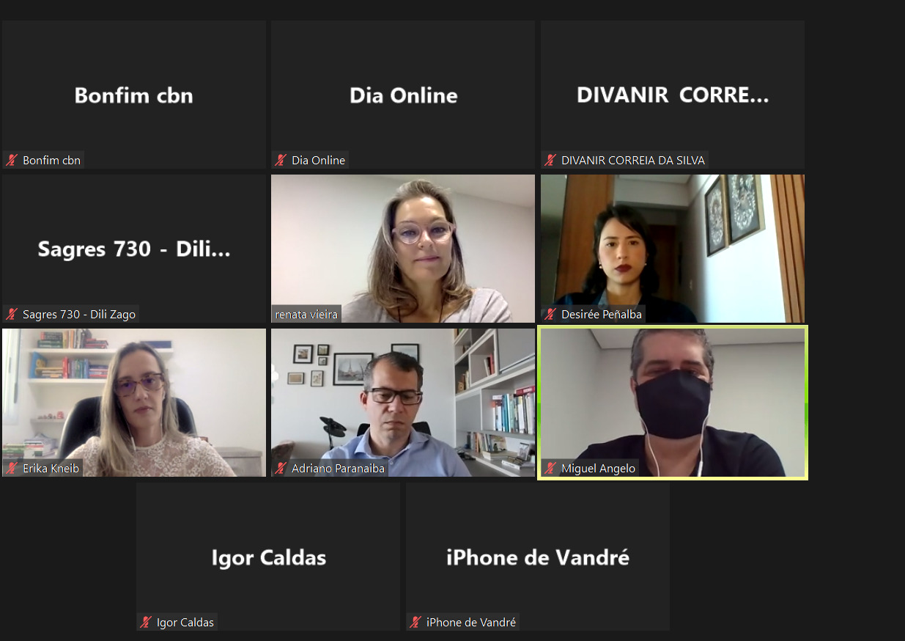Click the Dia Online participant tile
The width and height of the screenshot is (905, 641).
403,95
